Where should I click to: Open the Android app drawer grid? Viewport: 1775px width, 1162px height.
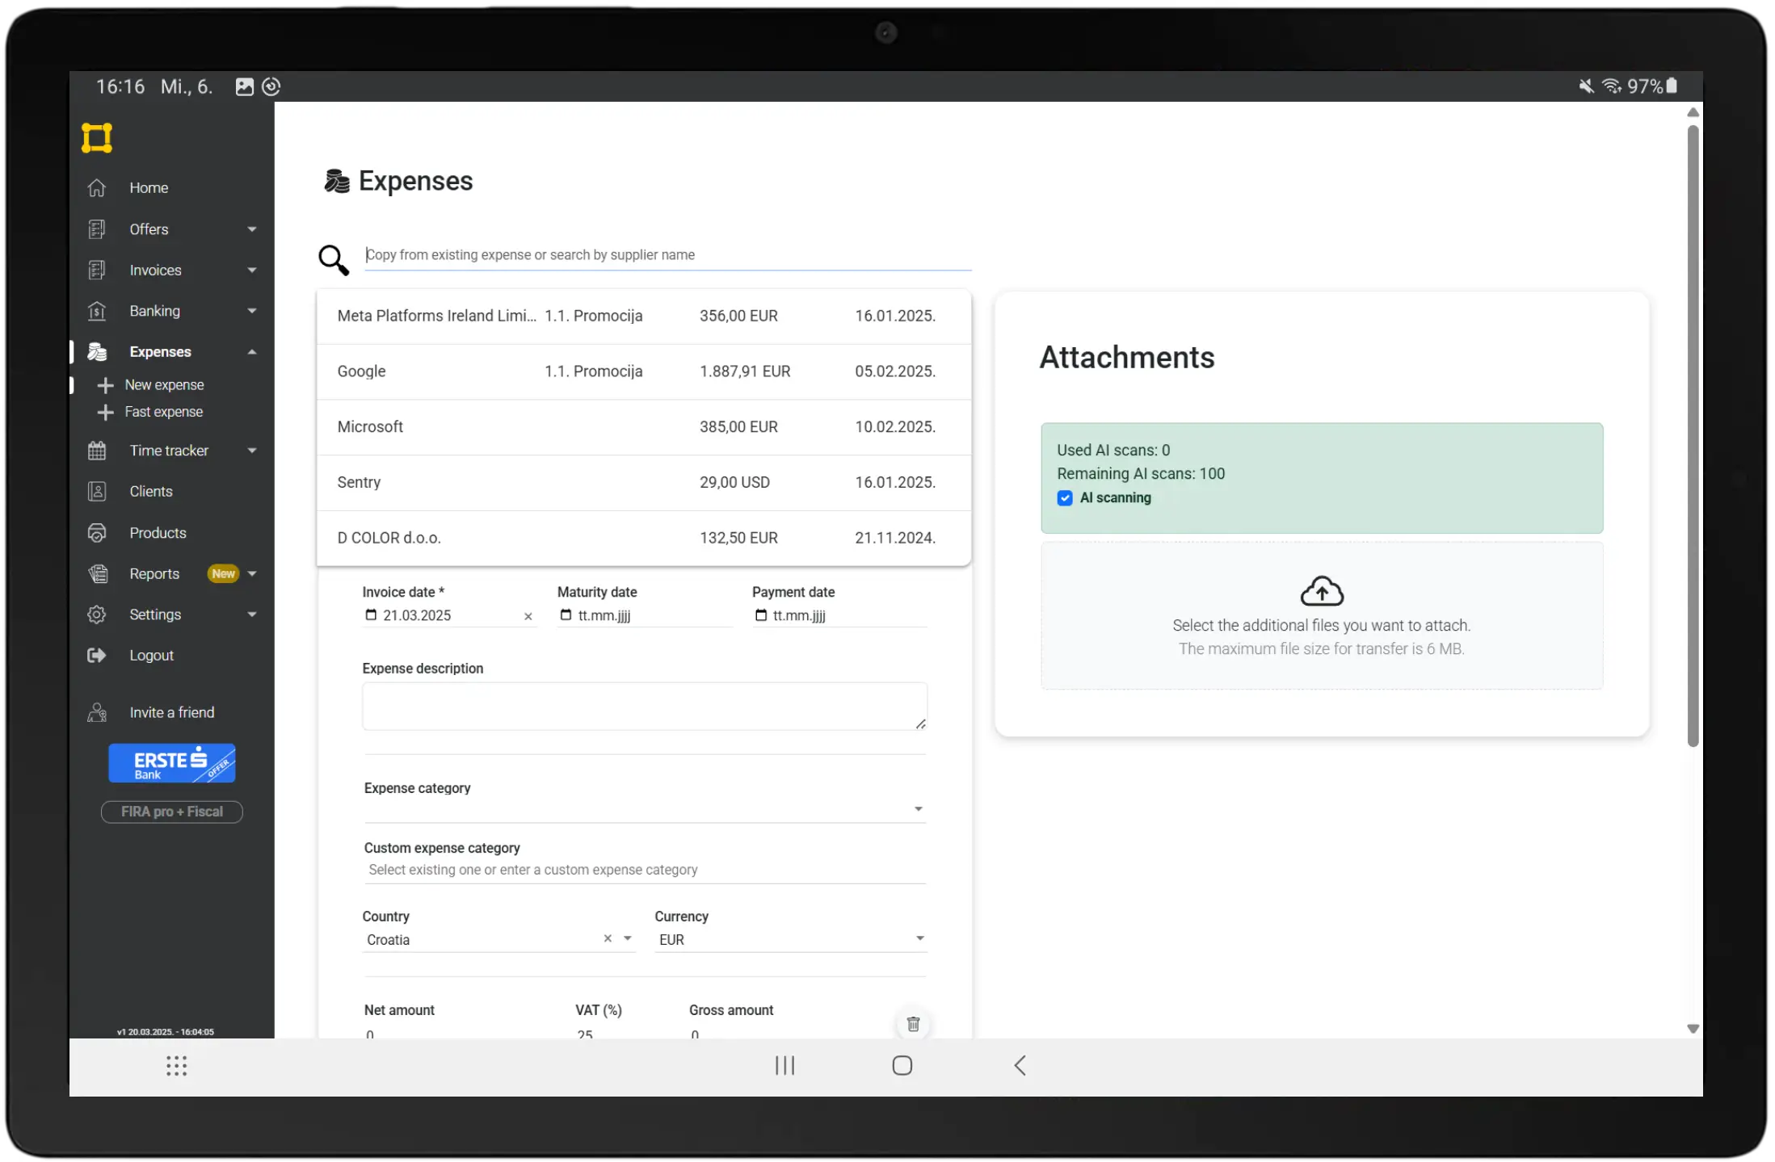tap(177, 1067)
